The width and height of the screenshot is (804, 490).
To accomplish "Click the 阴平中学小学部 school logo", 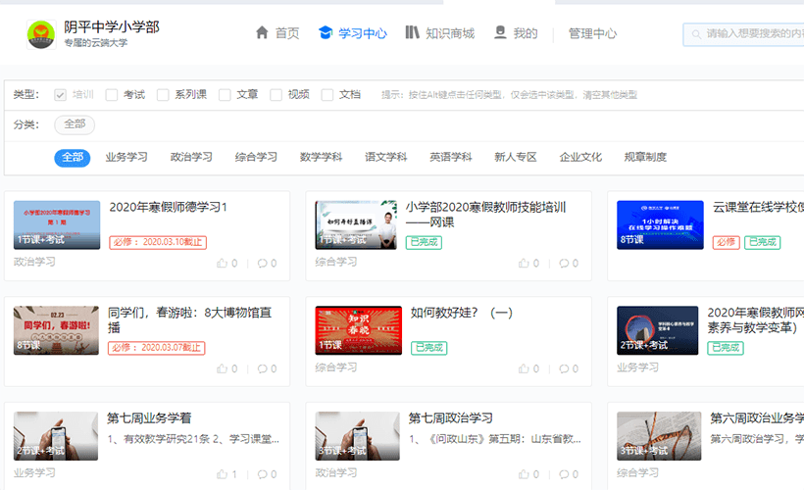I will [x=41, y=34].
